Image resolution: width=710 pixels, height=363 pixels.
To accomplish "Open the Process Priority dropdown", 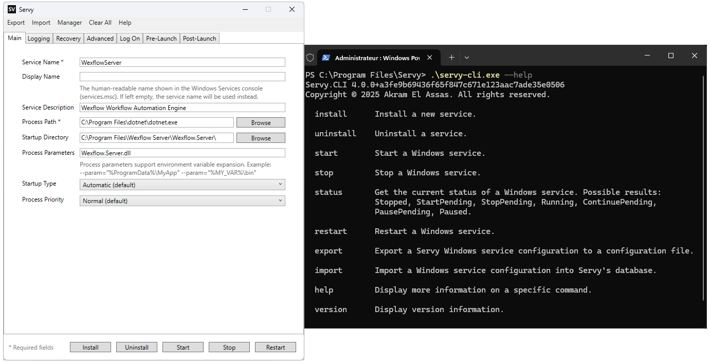I will (x=183, y=201).
